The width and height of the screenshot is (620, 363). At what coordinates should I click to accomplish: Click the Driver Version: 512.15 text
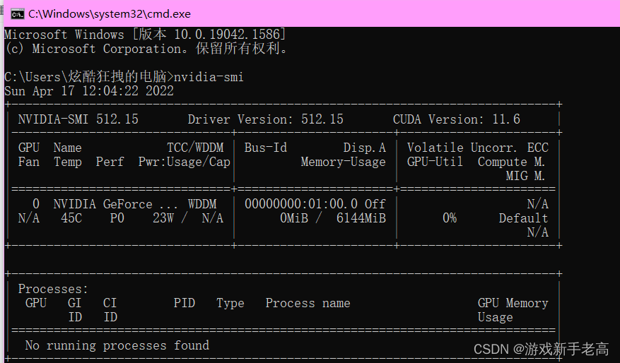(x=265, y=119)
